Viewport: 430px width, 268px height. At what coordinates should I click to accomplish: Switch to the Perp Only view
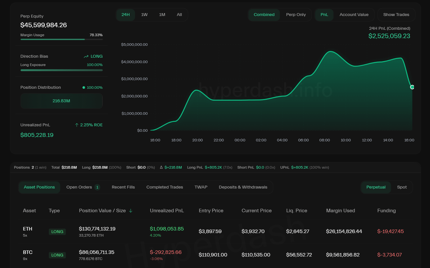point(296,15)
